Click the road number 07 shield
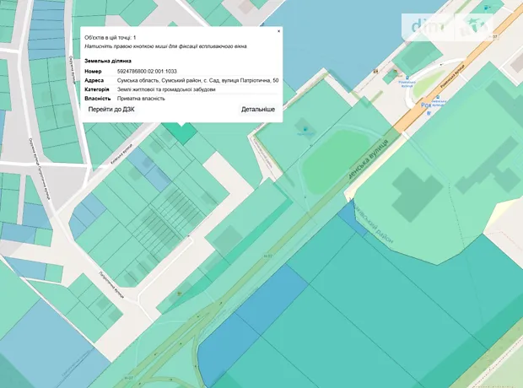The height and width of the screenshot is (388, 523). (494, 37)
